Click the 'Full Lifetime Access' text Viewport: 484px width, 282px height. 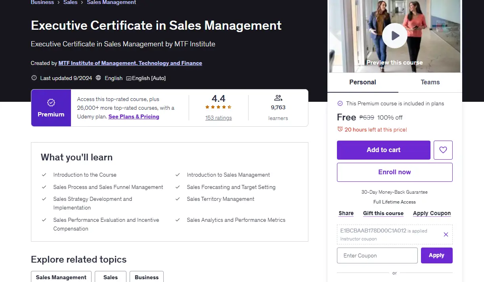pos(394,202)
